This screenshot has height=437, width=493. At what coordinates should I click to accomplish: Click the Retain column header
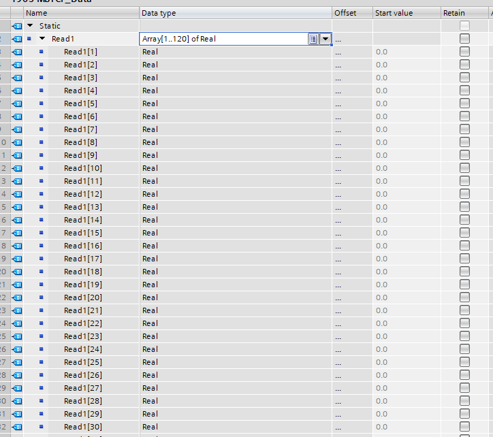coord(464,13)
